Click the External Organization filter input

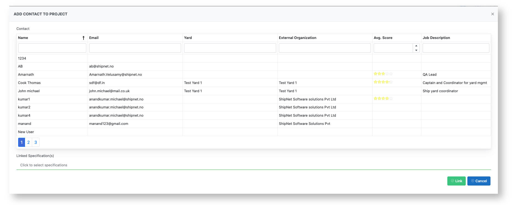[x=325, y=48]
